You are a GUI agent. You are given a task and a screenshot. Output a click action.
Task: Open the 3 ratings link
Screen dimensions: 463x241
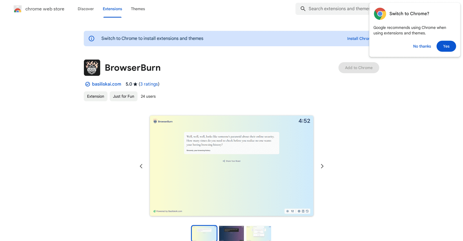(149, 84)
